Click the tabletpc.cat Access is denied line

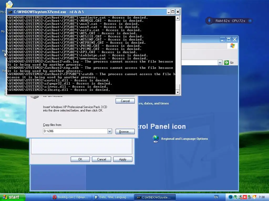tap(77, 55)
